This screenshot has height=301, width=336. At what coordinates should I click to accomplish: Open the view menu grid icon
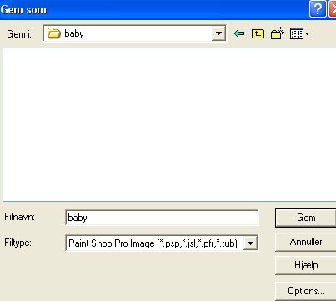click(x=297, y=33)
